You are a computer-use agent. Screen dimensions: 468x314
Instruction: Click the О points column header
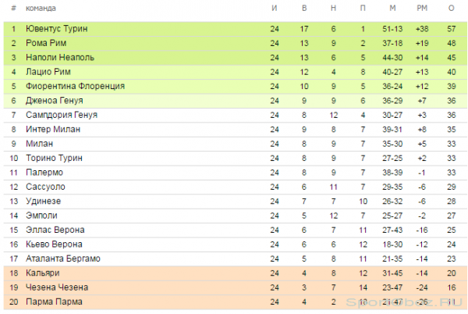tap(452, 8)
